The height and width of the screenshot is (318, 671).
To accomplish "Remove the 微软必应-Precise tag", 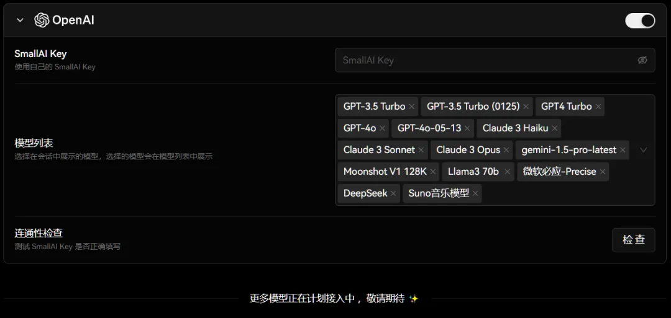I will pyautogui.click(x=603, y=172).
